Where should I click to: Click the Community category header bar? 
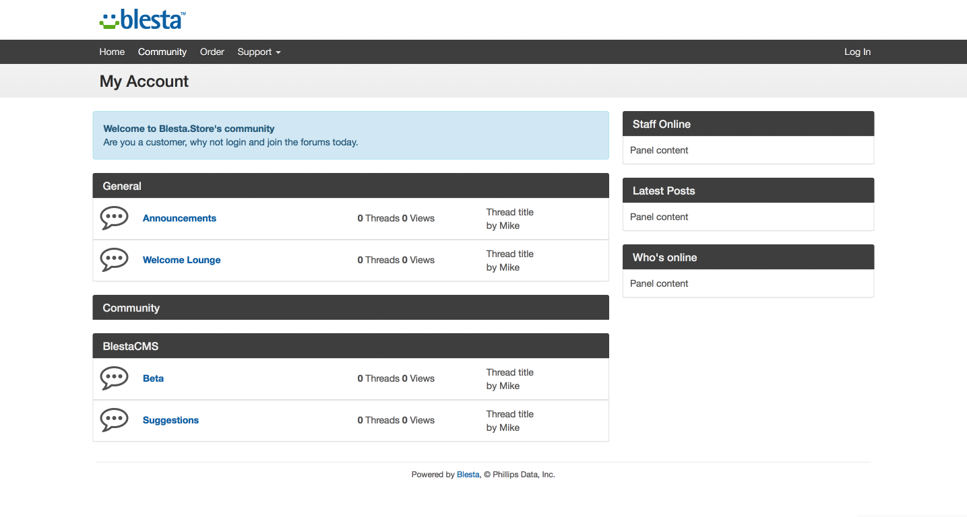(350, 308)
